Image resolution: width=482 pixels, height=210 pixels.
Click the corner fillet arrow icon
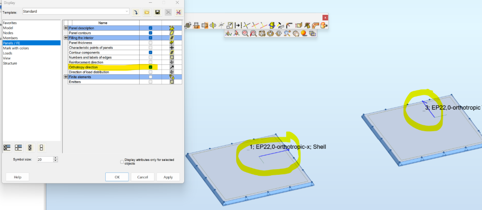click(x=289, y=25)
